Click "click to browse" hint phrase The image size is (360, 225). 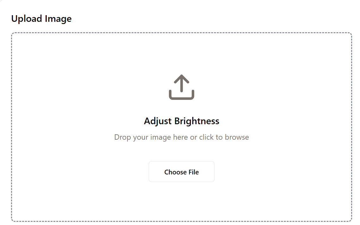[224, 137]
